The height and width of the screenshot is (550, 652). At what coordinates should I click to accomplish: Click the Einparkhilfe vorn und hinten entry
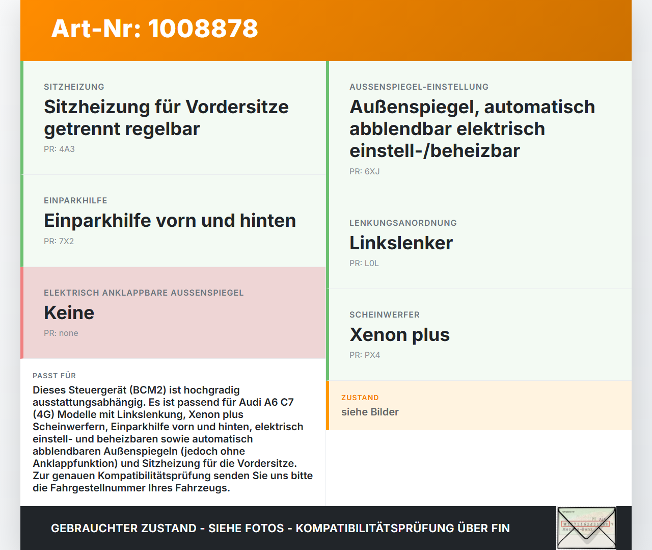click(x=170, y=220)
